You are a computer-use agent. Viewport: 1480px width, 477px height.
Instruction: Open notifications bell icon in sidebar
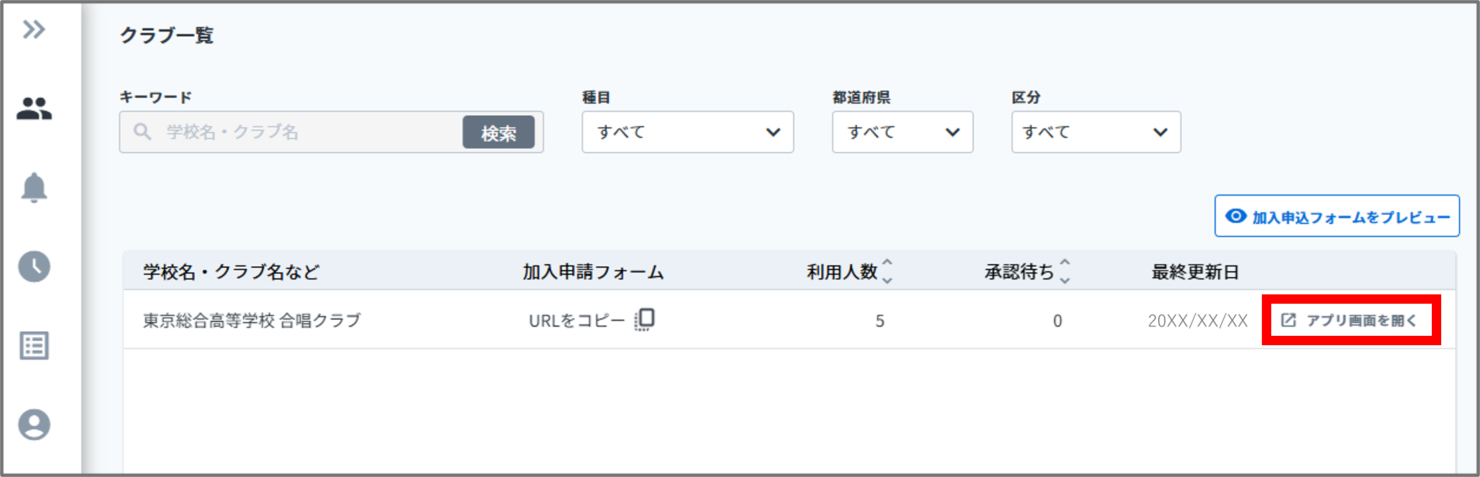[x=34, y=188]
